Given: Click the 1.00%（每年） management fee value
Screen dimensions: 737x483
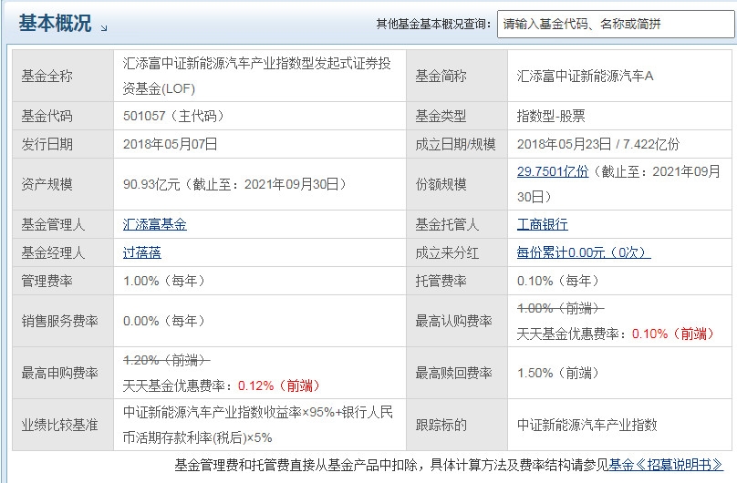Looking at the screenshot, I should pyautogui.click(x=163, y=281).
